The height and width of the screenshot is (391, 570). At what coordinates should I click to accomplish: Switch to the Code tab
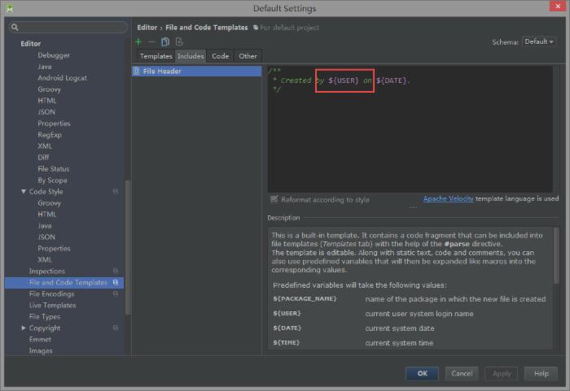(220, 56)
